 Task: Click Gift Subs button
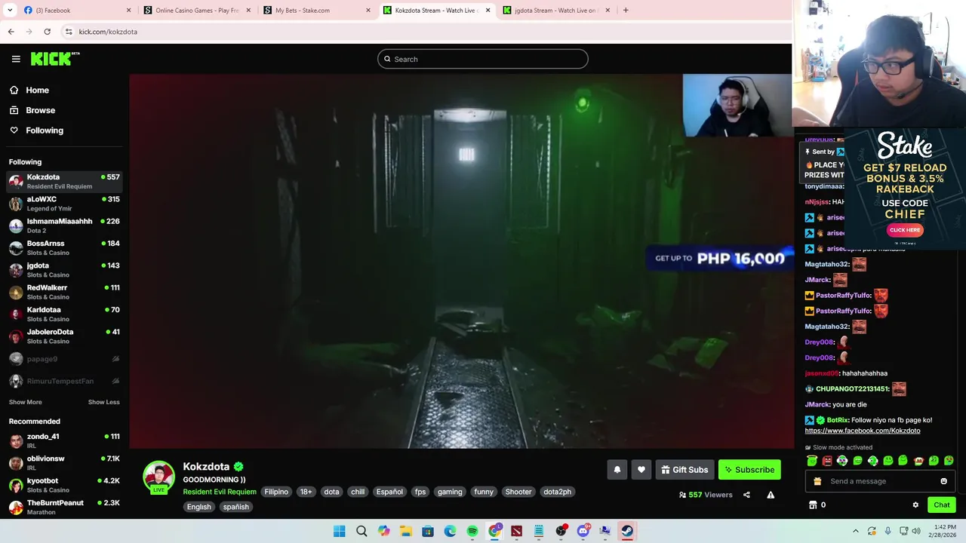coord(685,470)
